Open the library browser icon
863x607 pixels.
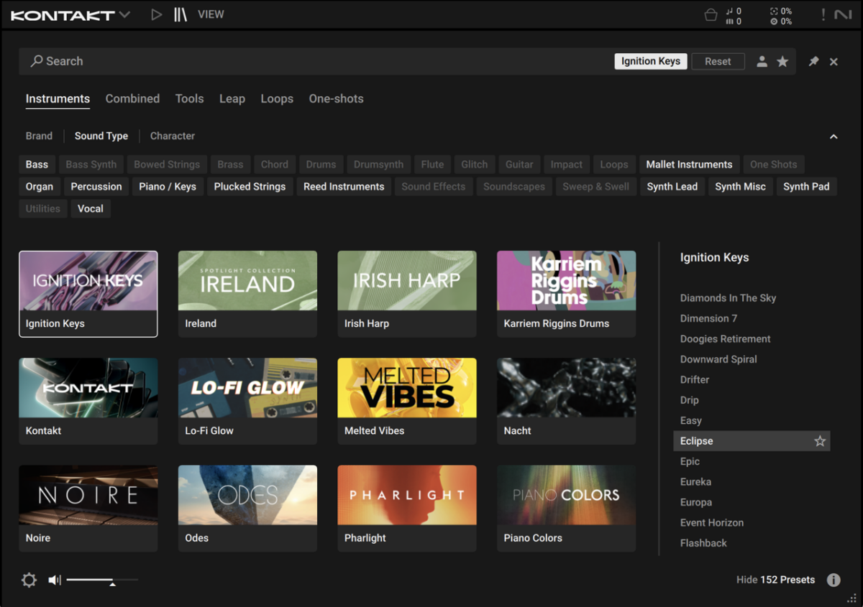tap(181, 14)
